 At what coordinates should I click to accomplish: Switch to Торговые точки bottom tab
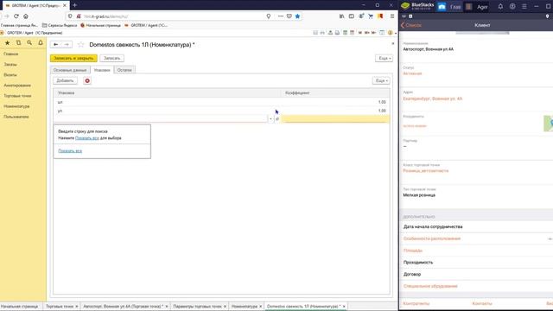click(x=60, y=307)
